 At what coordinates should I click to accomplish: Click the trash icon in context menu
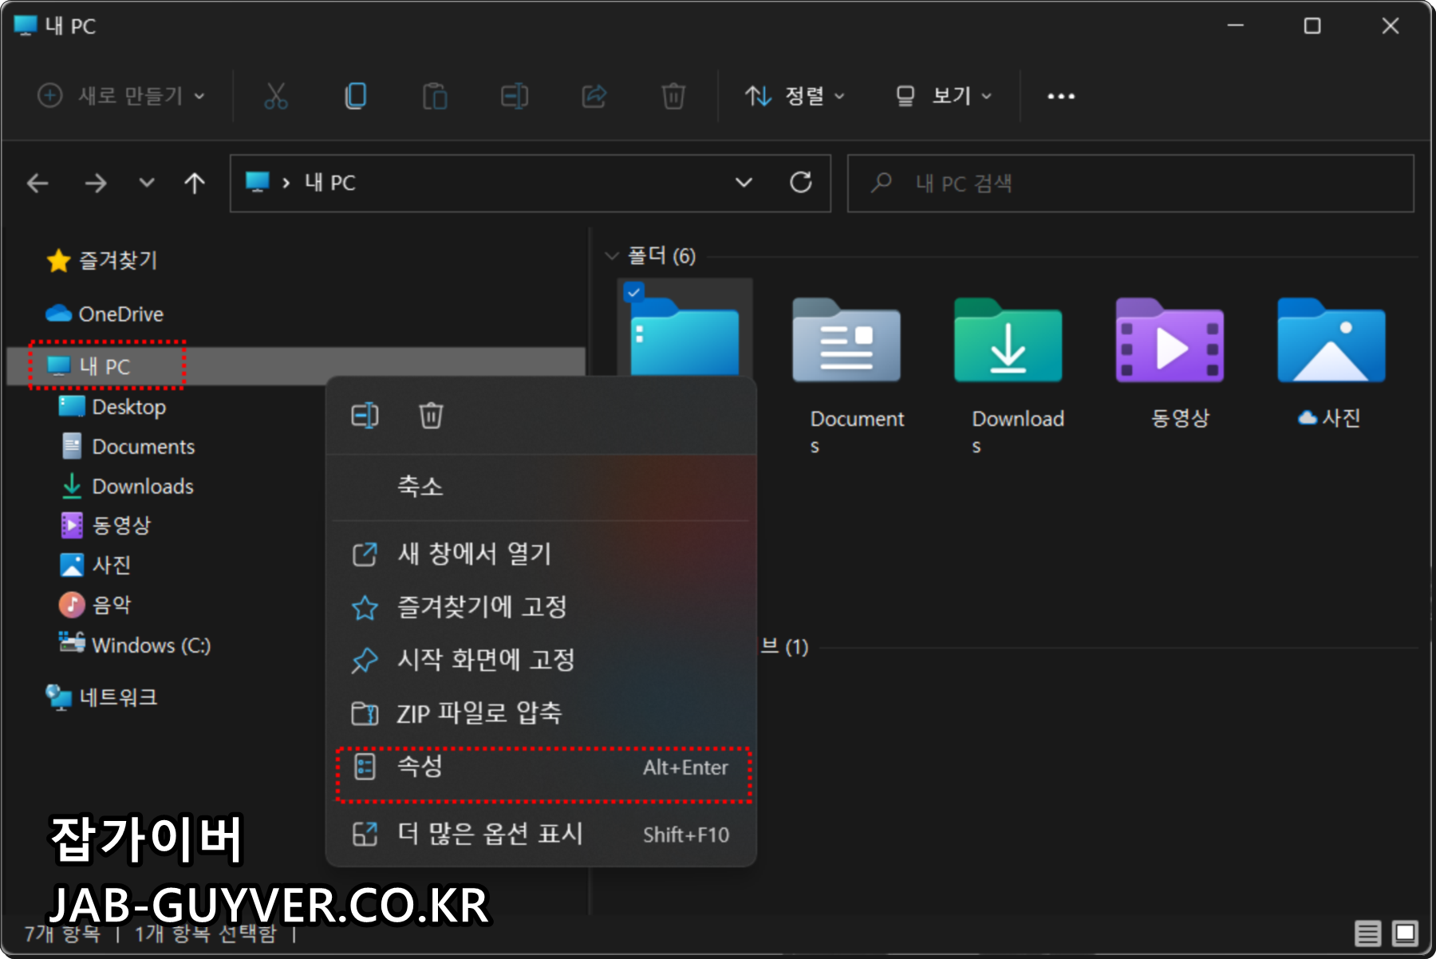point(431,416)
